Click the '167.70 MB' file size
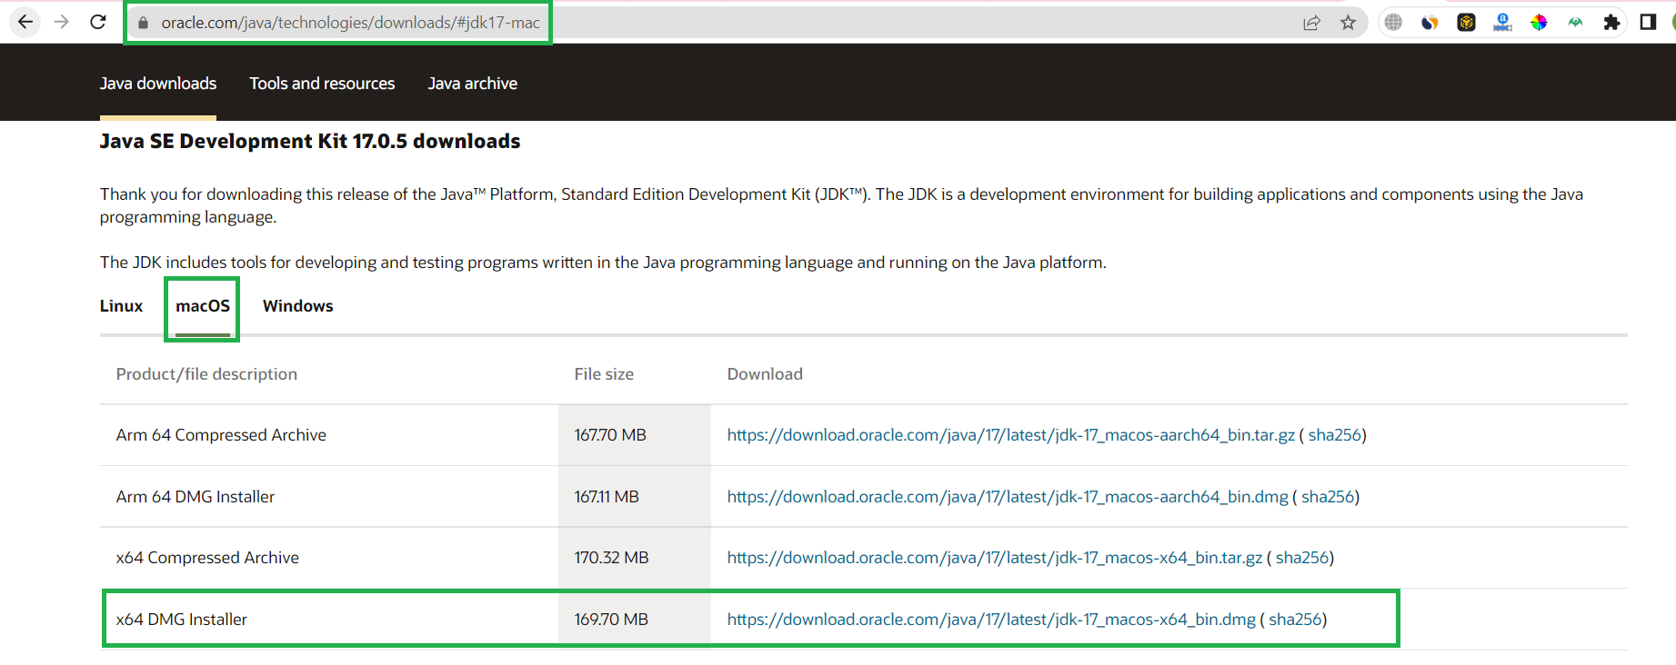Image resolution: width=1676 pixels, height=665 pixels. click(610, 435)
